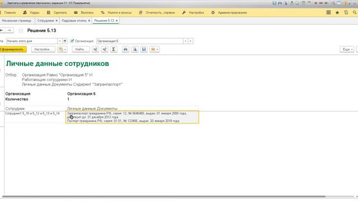Click the Сформировать button
Image resolution: width=358 pixels, height=201 pixels.
pos(13,49)
